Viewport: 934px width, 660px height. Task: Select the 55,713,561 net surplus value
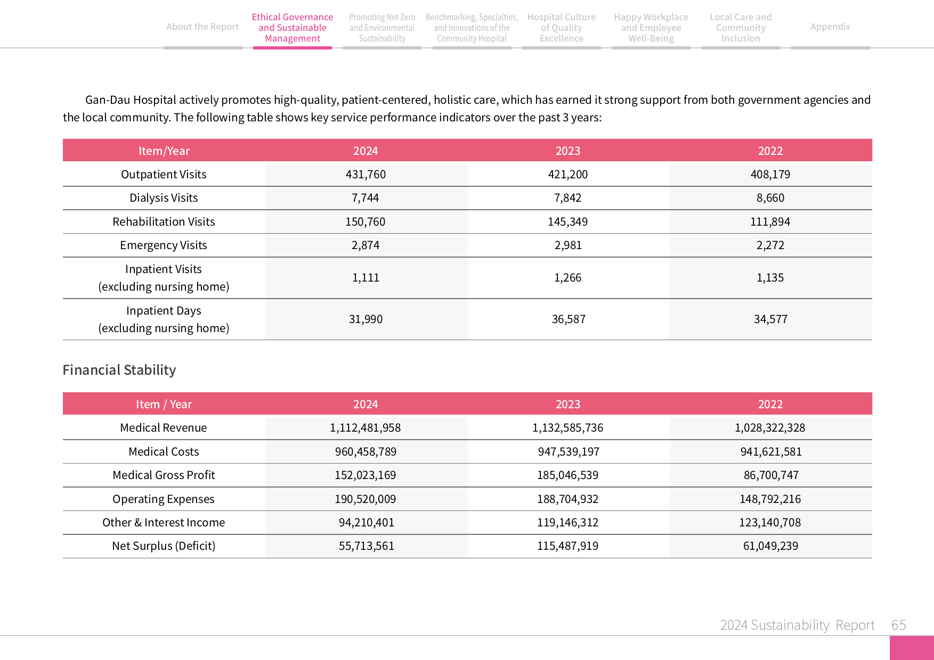(367, 546)
